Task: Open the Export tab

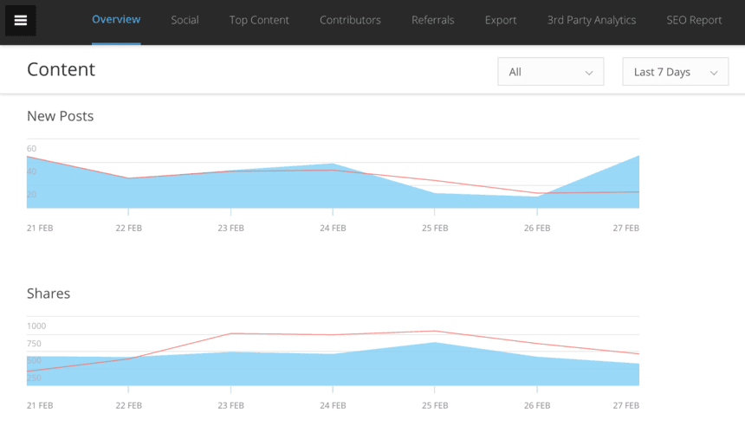Action: point(501,20)
